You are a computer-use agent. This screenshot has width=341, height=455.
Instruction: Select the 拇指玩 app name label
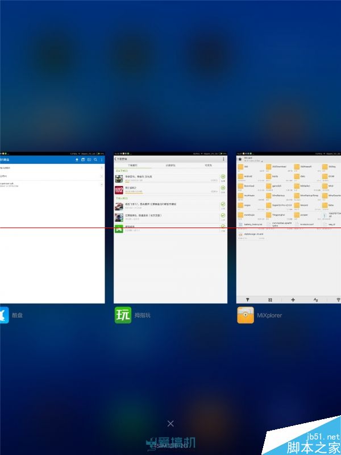143,315
